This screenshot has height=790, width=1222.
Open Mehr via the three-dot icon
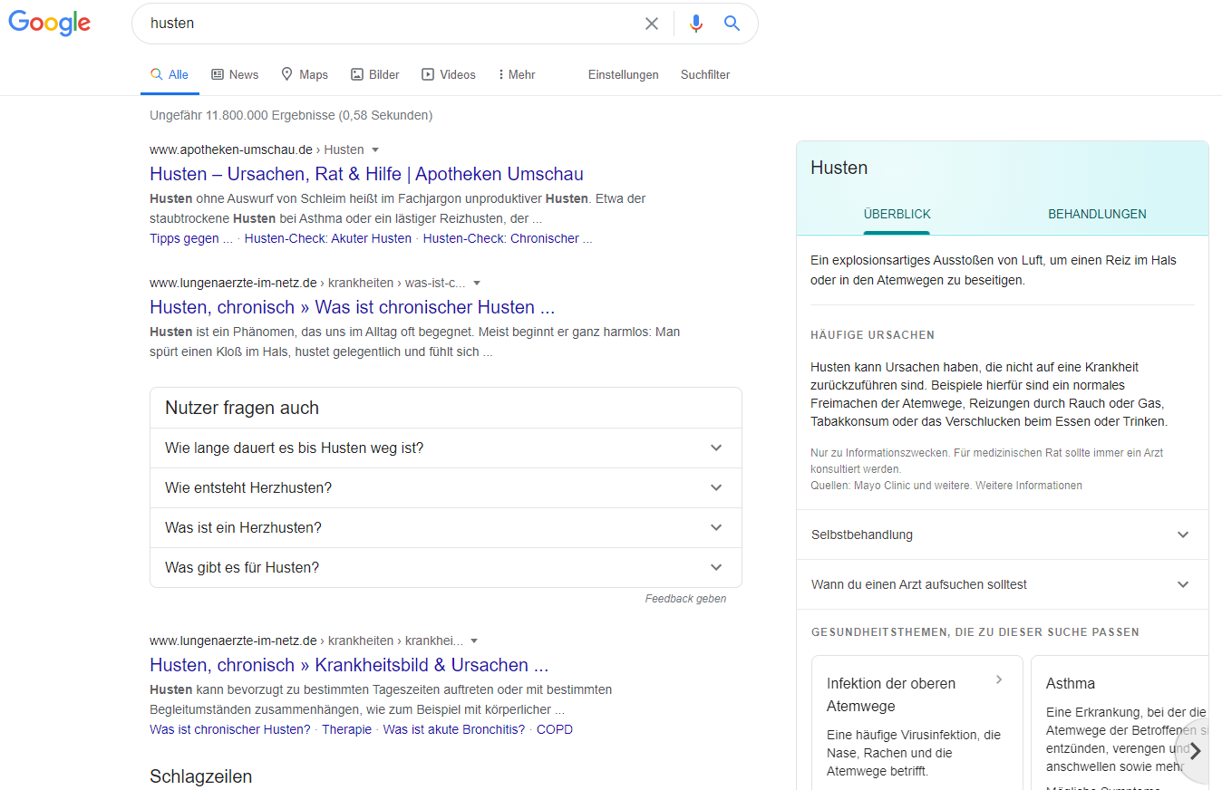pos(501,74)
